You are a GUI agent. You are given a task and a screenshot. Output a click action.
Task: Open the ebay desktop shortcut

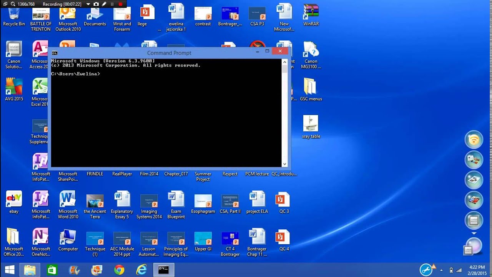point(14,203)
